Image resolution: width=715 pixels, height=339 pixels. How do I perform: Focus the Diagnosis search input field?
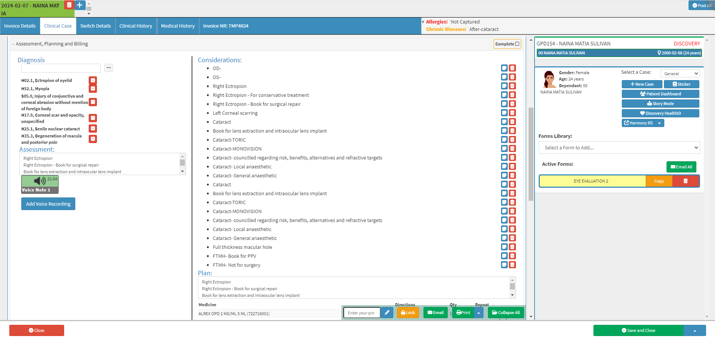61,68
